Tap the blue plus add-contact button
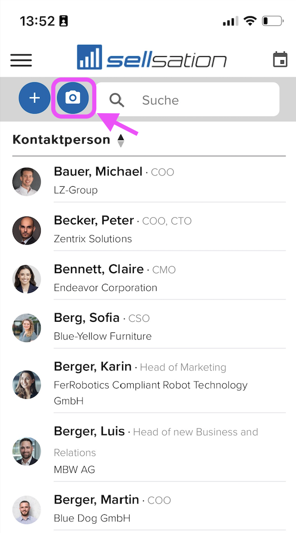Image resolution: width=296 pixels, height=533 pixels. [34, 98]
